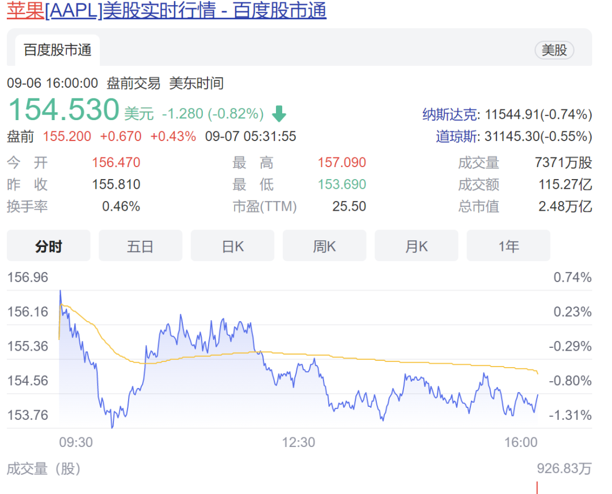Switch chart to 日K view

(x=232, y=245)
